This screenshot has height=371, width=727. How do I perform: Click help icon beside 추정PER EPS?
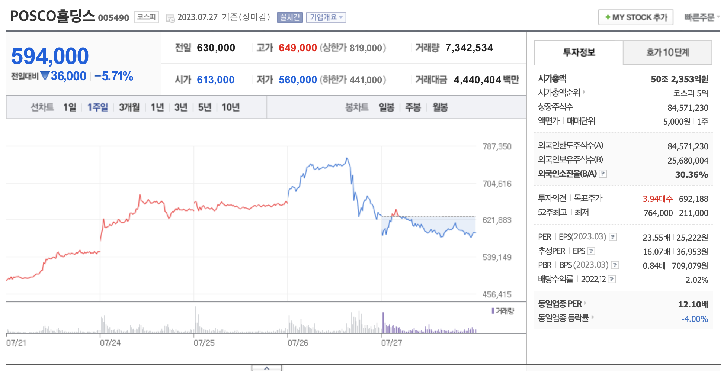[x=591, y=251]
